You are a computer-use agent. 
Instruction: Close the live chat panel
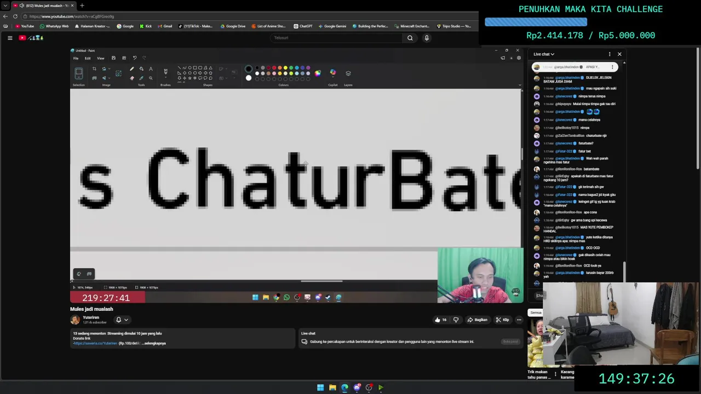coord(619,54)
